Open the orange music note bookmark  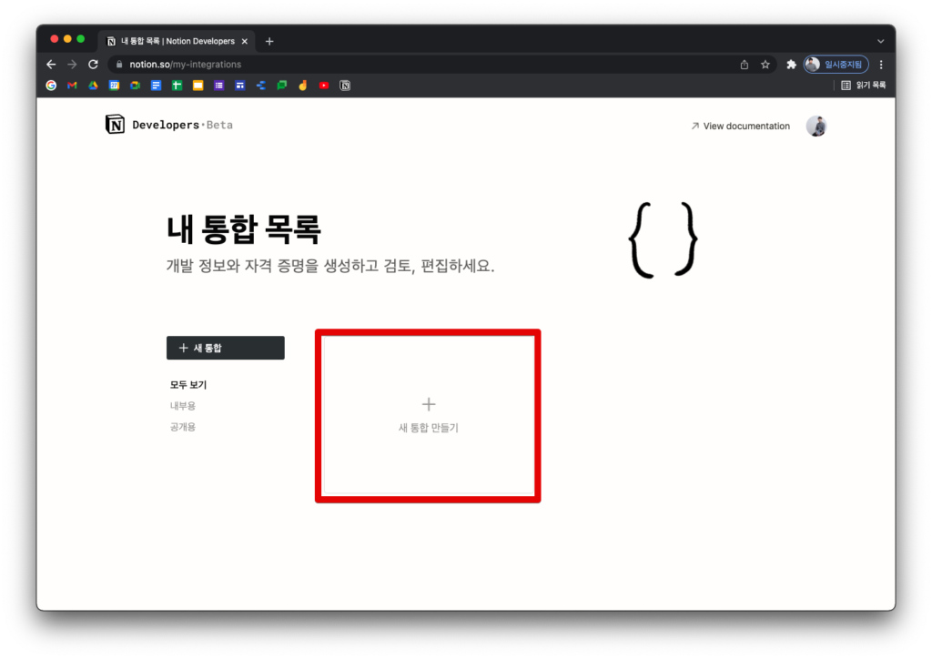[302, 85]
